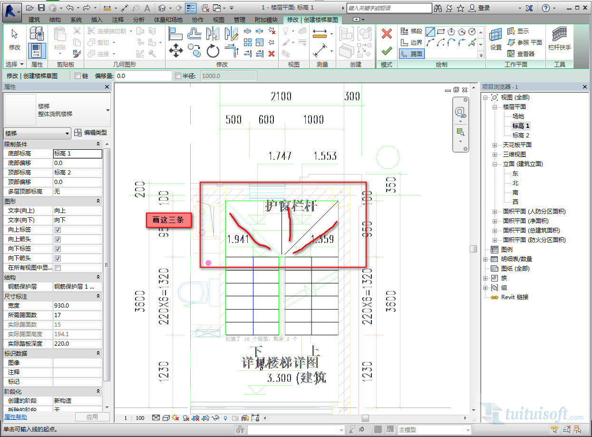Collapse the 限制条件 properties section
The width and height of the screenshot is (592, 437).
98,144
